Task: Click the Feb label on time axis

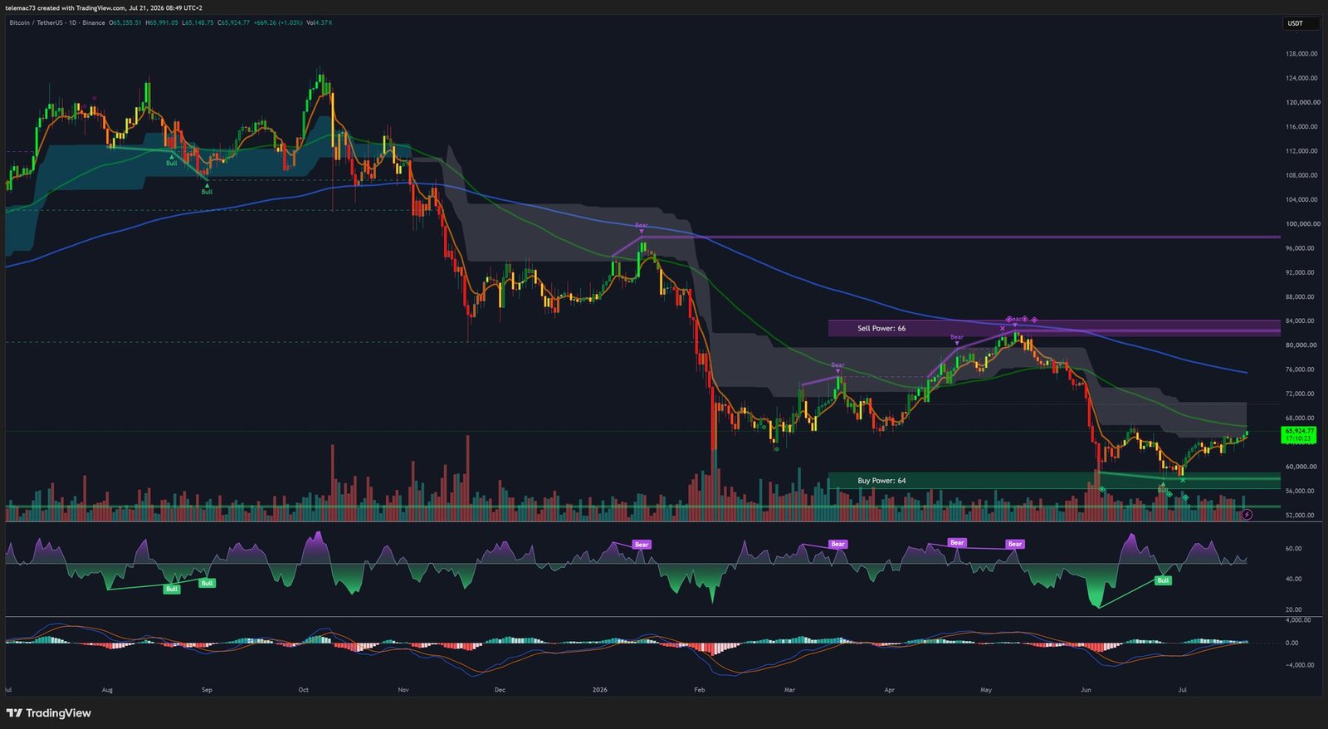Action: click(x=700, y=690)
